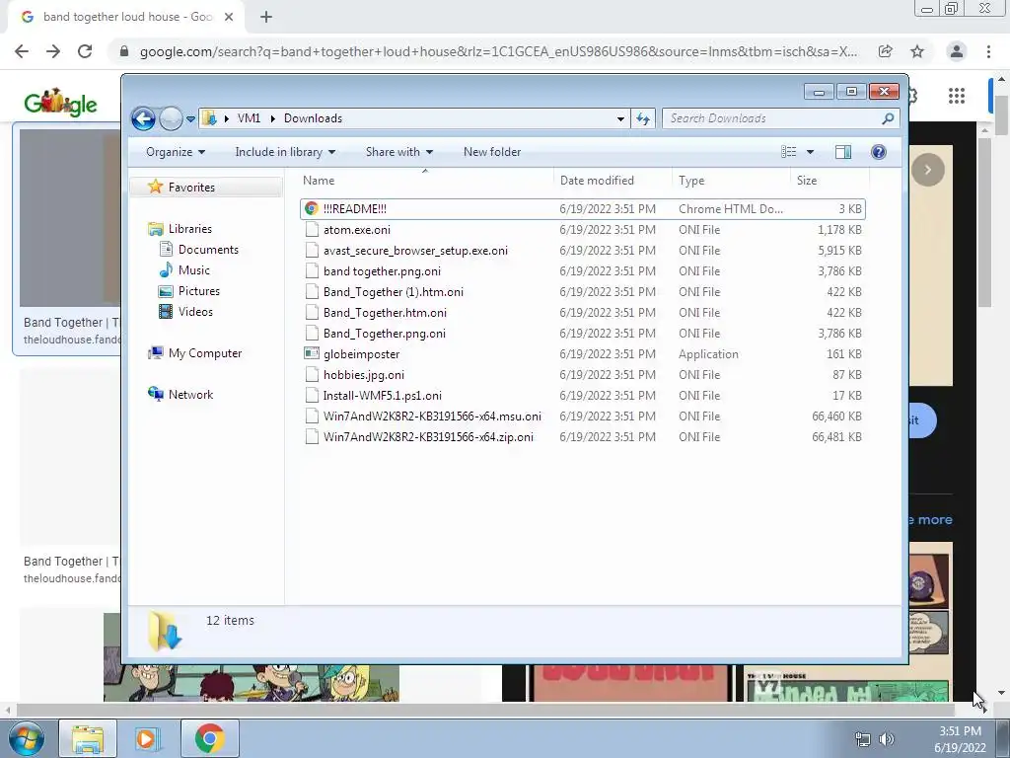
Task: Open Windows Media Player from taskbar
Action: point(147,738)
